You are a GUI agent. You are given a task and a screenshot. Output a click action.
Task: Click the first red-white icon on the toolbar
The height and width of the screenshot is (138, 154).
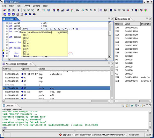5,10
